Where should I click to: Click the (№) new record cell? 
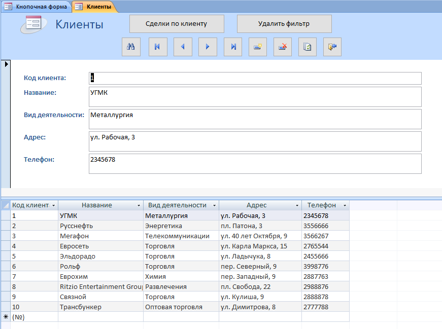pos(34,317)
